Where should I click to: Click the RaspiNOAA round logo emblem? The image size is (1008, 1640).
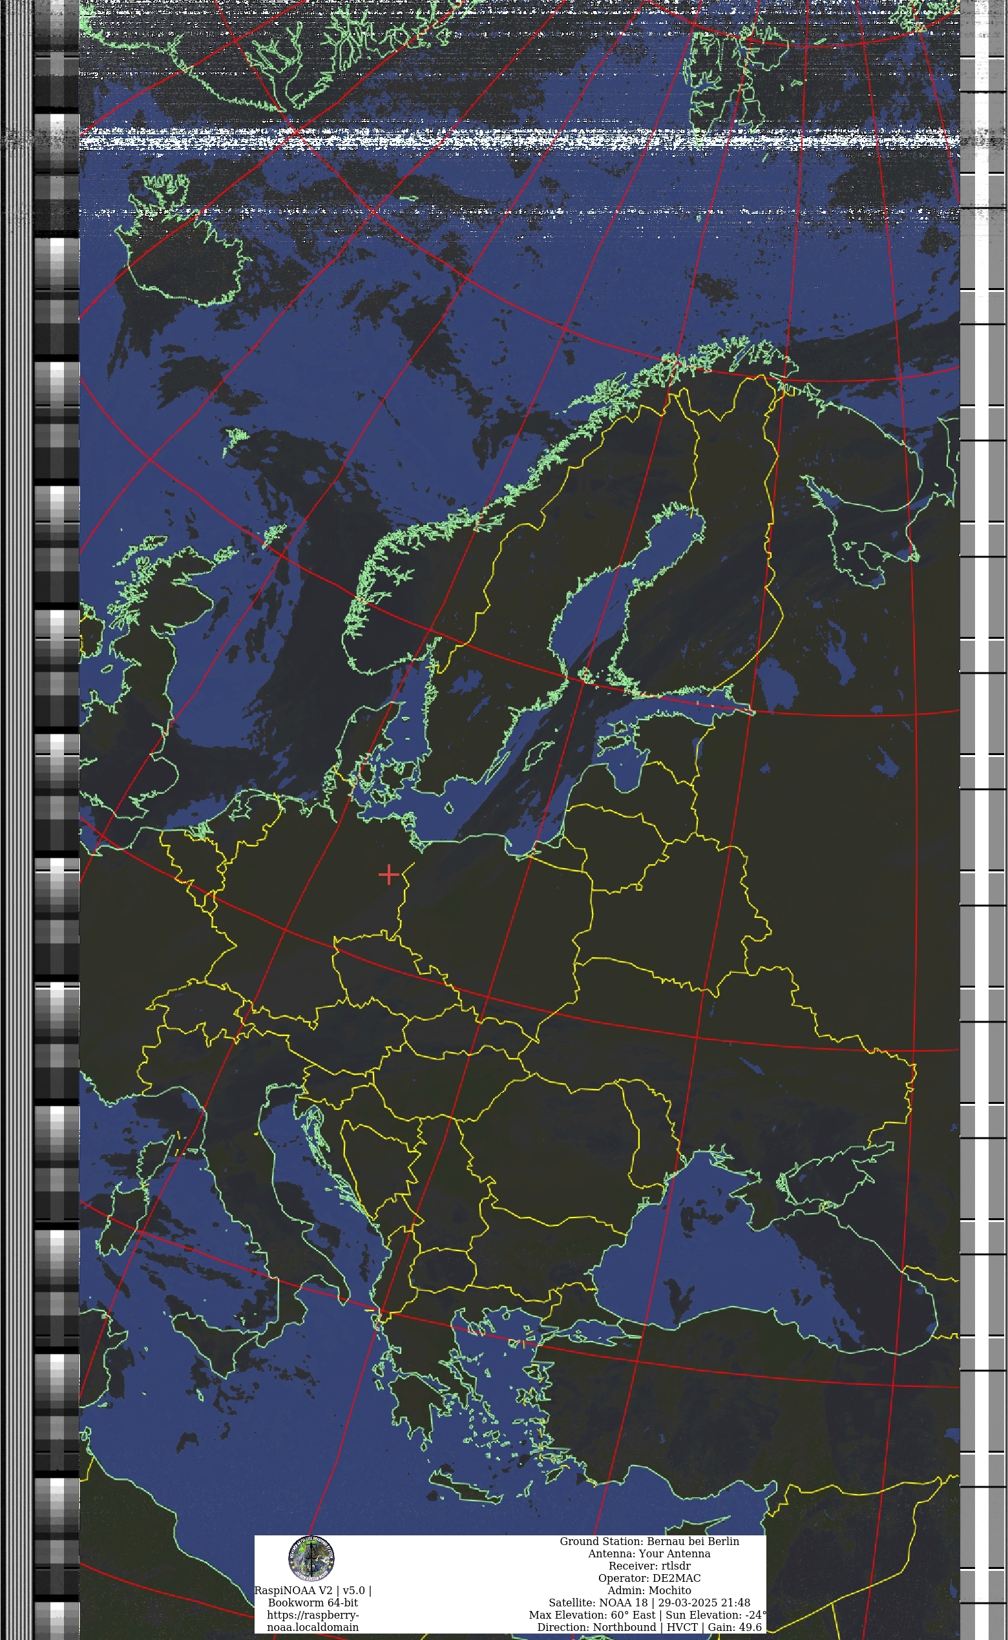311,1560
